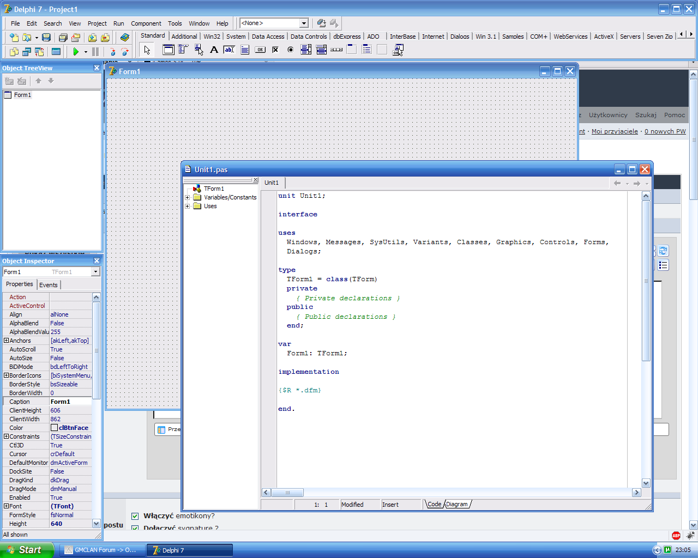Select the RadioButton component icon
The width and height of the screenshot is (698, 558).
(291, 50)
